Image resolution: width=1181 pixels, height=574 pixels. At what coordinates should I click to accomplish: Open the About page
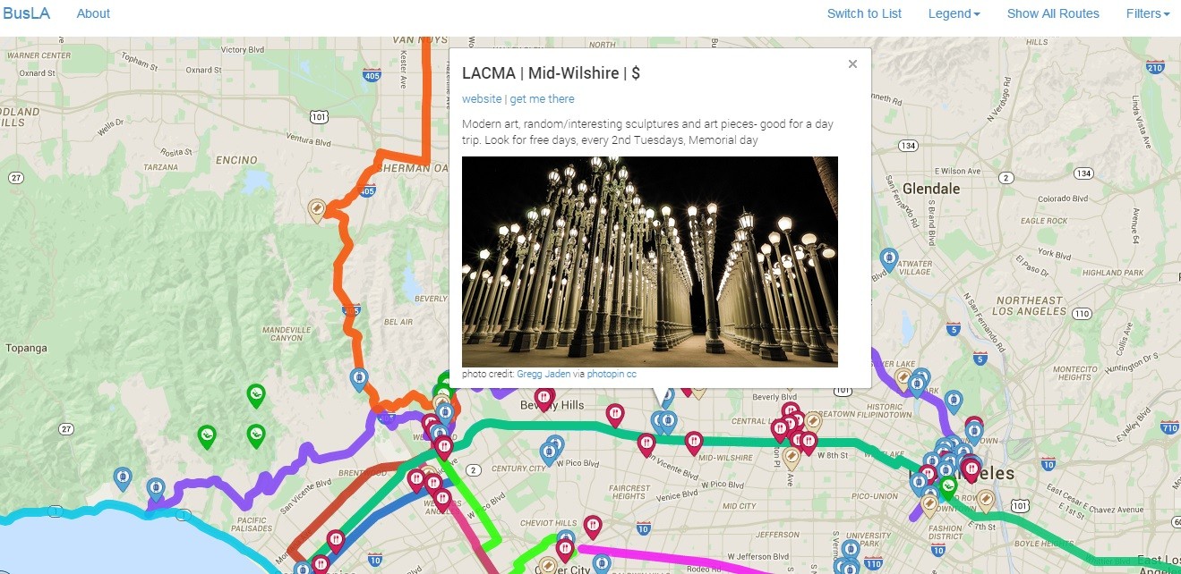(93, 13)
